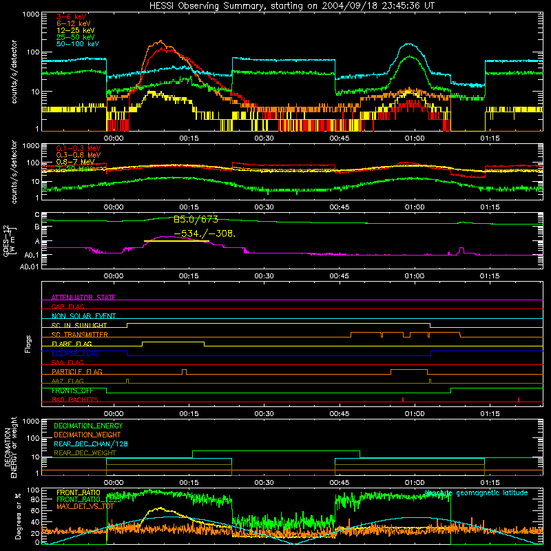Screen dimensions: 551x551
Task: Click the 01:00 tick under the top plot
Action: 415,138
